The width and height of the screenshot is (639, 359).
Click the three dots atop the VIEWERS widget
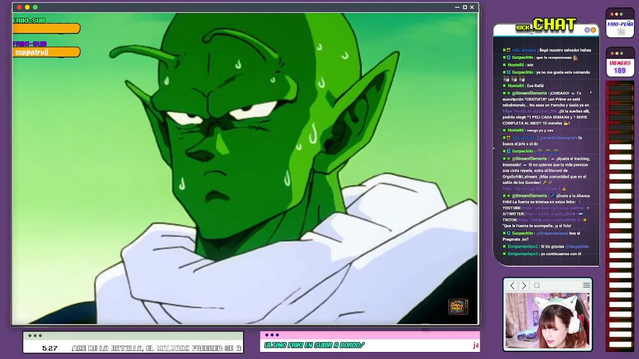pos(616,53)
